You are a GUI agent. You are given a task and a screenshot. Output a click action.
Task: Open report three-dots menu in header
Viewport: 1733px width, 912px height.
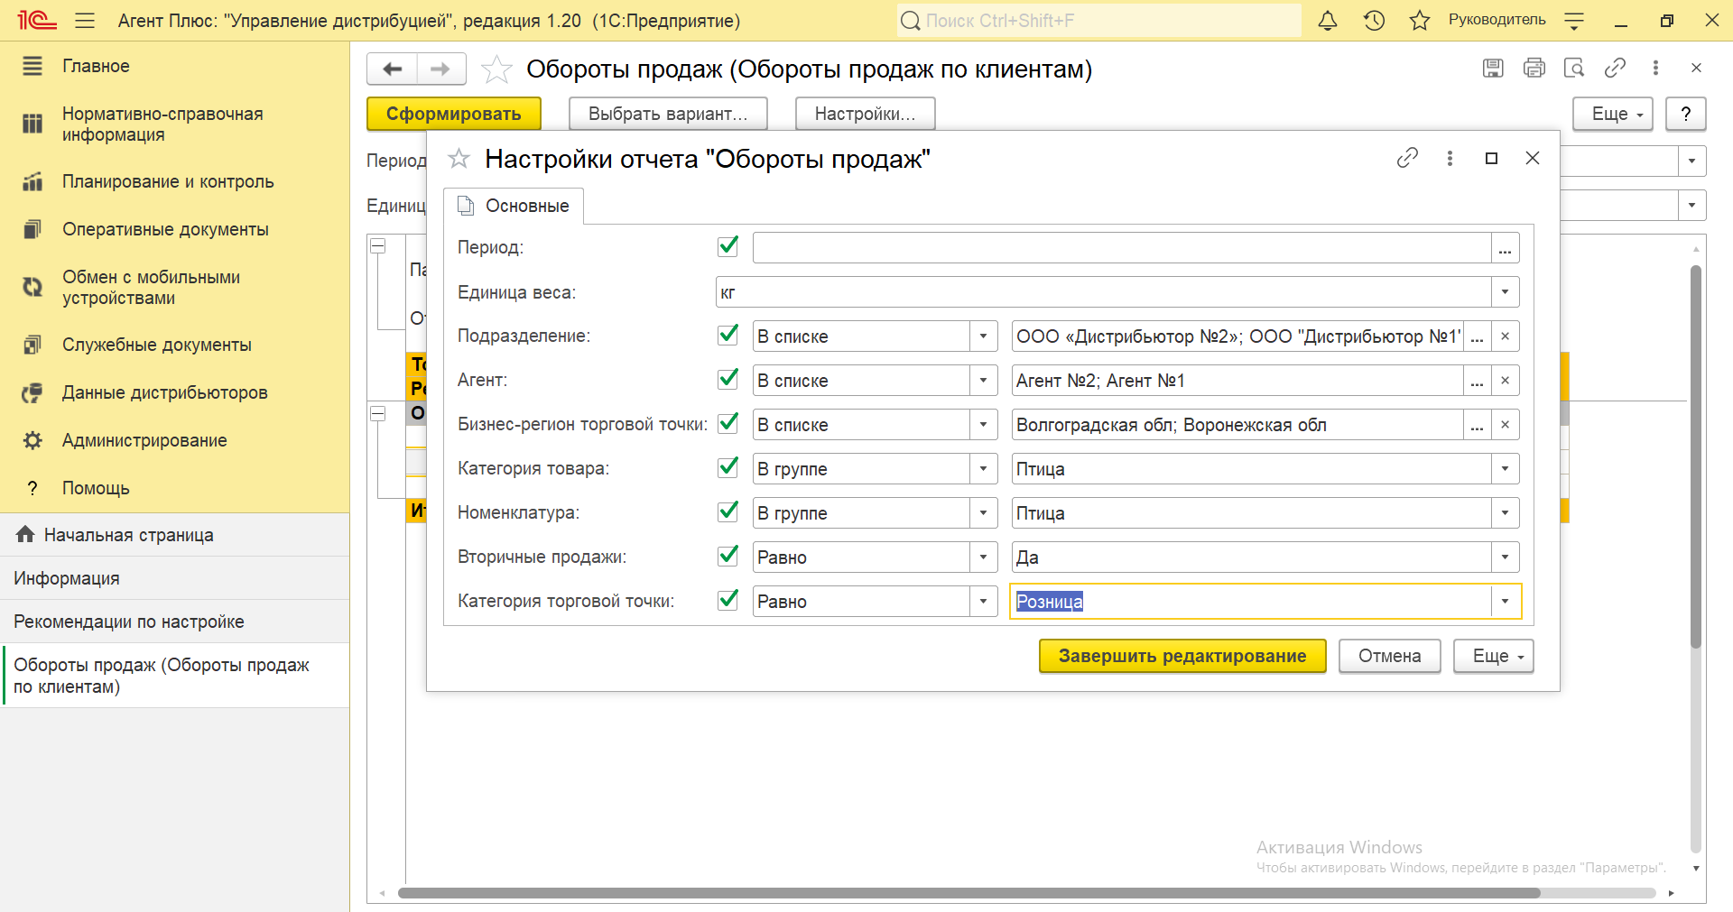[1655, 68]
